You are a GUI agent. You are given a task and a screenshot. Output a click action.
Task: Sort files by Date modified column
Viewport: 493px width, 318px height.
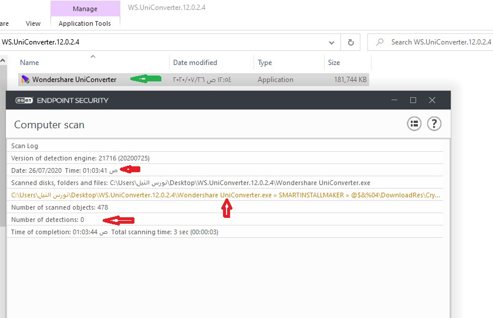click(195, 63)
